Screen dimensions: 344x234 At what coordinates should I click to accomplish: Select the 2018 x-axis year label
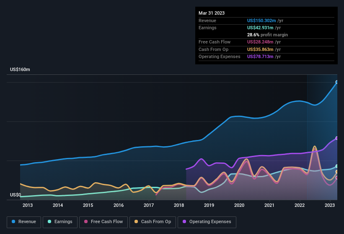pyautogui.click(x=179, y=205)
